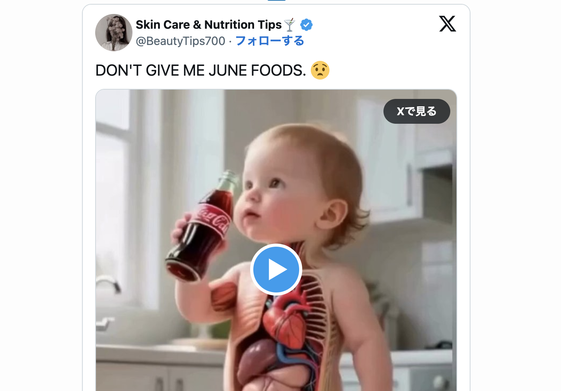Click the フォローする follow link
This screenshot has width=561, height=391.
coord(270,41)
